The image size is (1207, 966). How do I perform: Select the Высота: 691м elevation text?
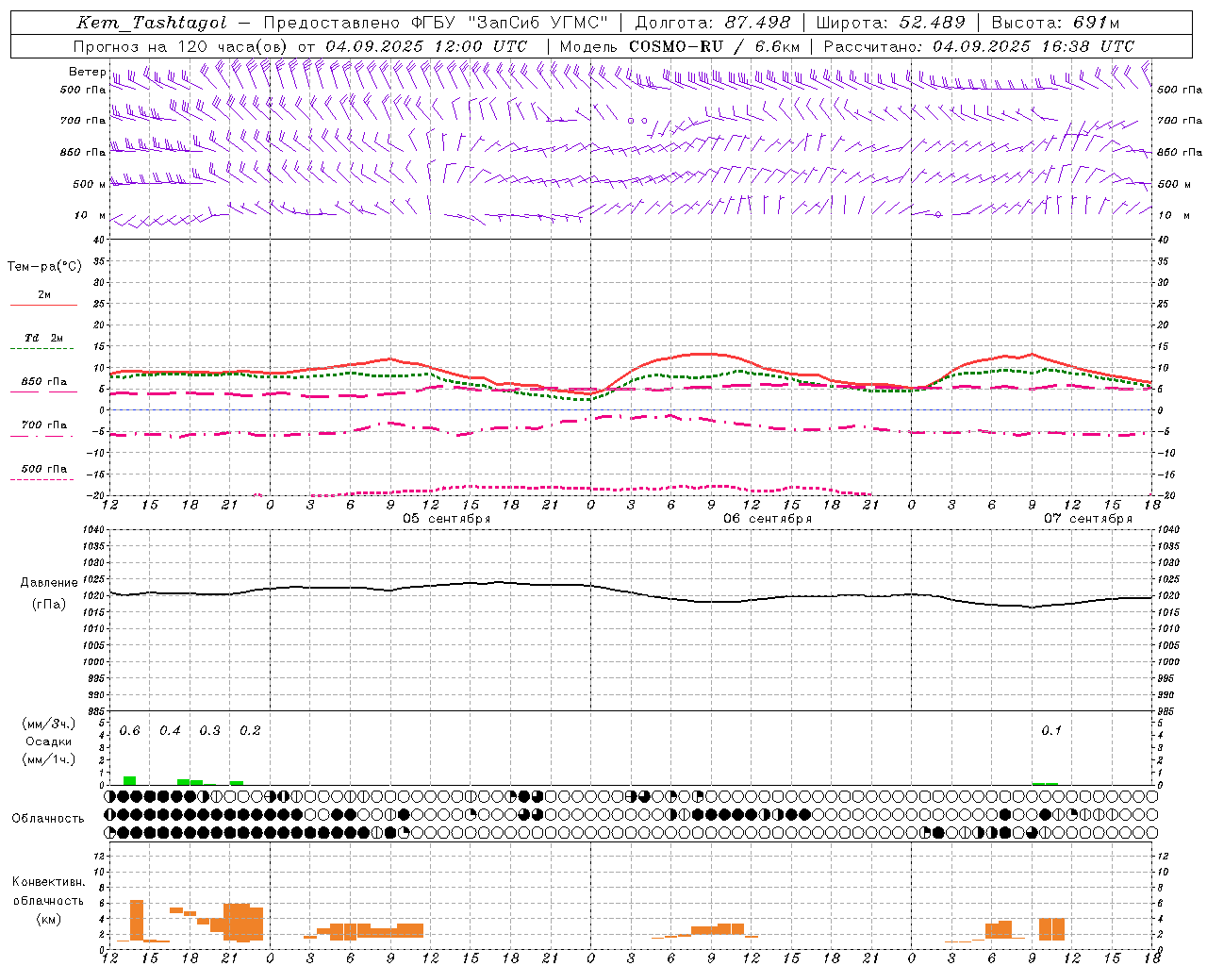(x=1055, y=23)
